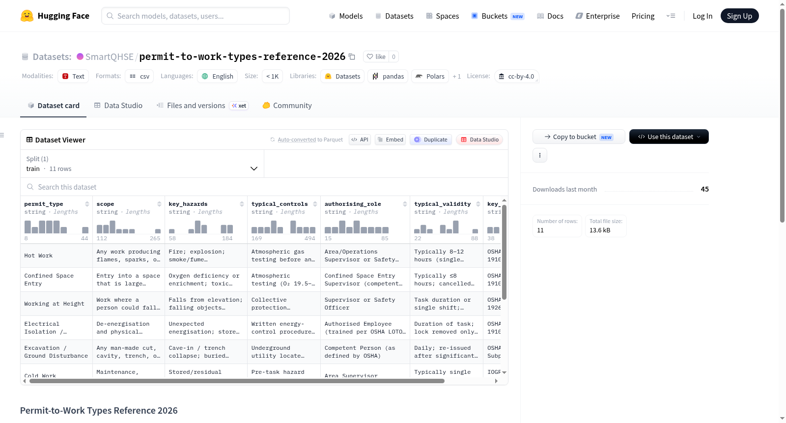
Task: Open the train split dropdown
Action: (x=142, y=164)
